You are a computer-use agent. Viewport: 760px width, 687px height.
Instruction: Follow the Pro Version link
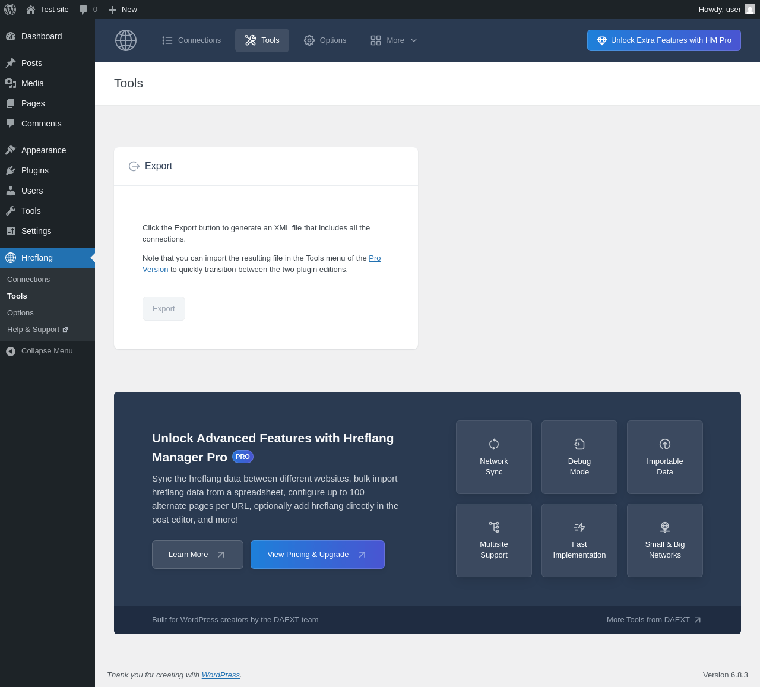coord(375,258)
